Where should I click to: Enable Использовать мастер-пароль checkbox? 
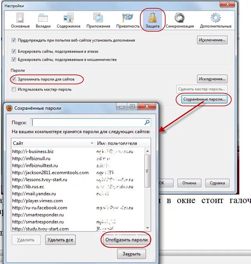(14, 89)
